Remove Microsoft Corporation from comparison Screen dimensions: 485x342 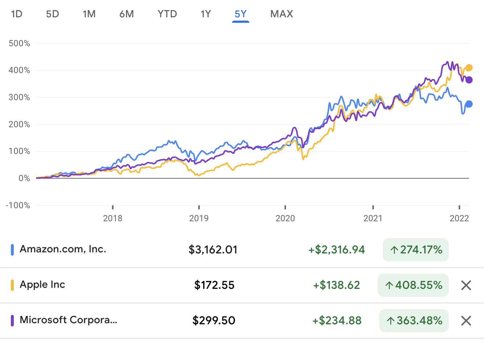[466, 321]
